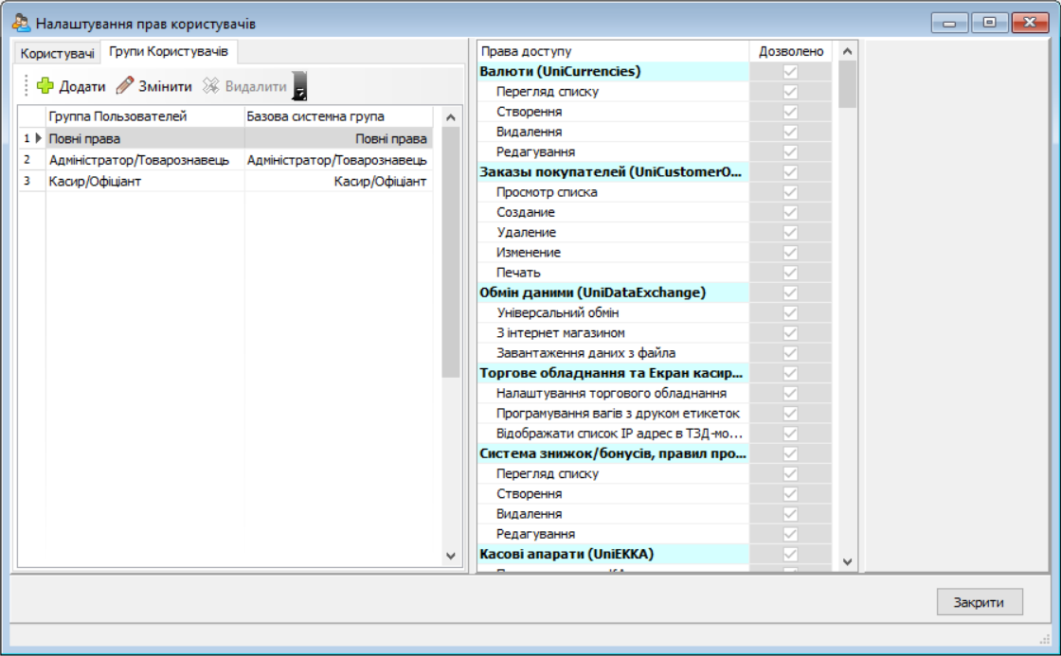Toggle checkbox for Налаштування торгового обладнання
Screen dimensions: 1061x656
790,393
